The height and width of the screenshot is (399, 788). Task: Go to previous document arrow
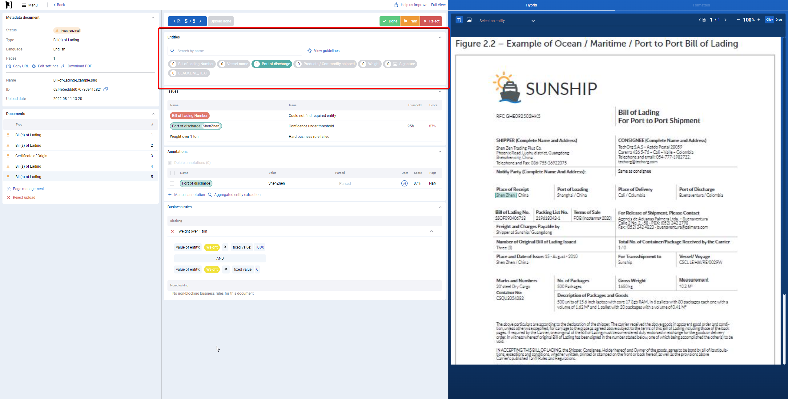(x=175, y=21)
